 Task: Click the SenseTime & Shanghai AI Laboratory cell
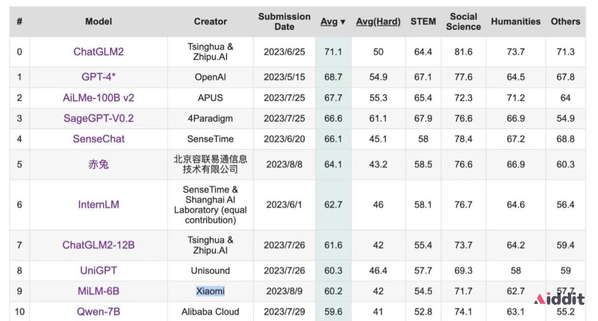click(210, 205)
